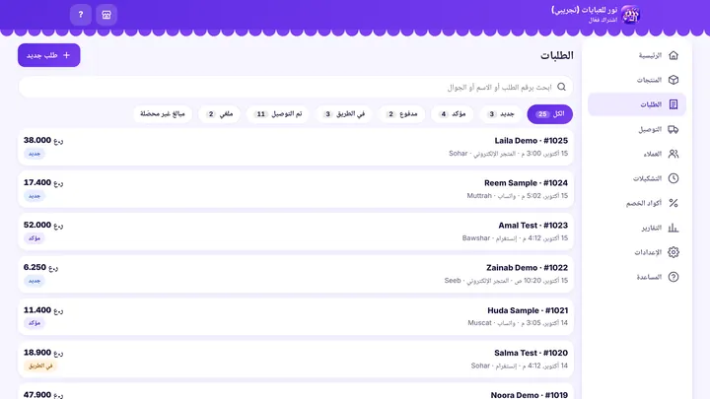
Task: Click the Muscat date line under Huda Sample
Action: coord(518,323)
